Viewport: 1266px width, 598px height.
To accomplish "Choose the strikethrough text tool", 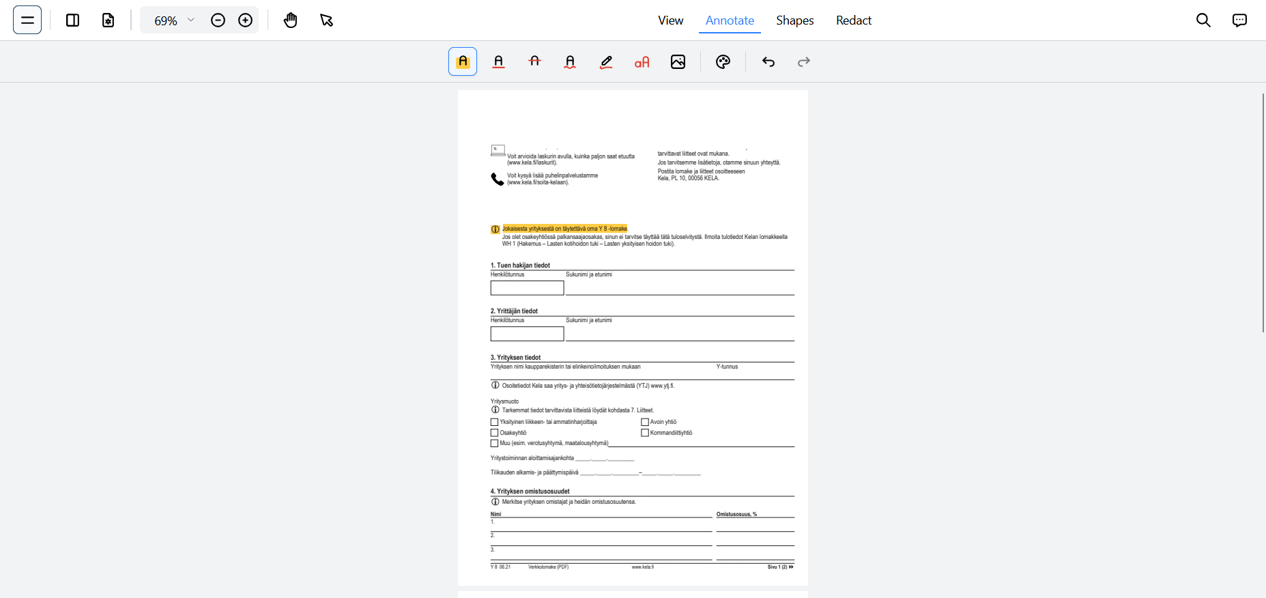I will point(534,61).
